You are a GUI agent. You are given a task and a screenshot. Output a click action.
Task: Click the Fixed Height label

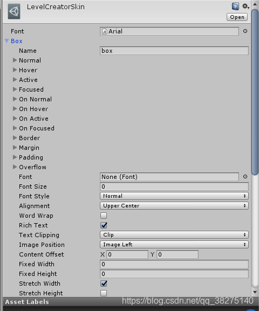coord(38,274)
